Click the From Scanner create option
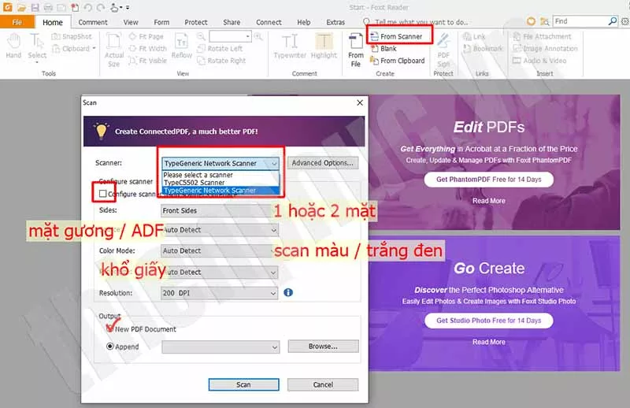This screenshot has width=630, height=408. [x=400, y=37]
